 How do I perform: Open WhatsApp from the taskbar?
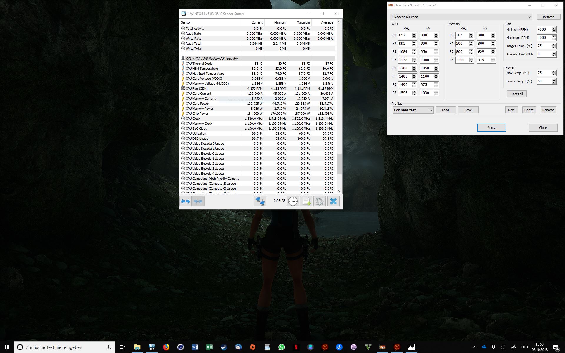point(282,347)
